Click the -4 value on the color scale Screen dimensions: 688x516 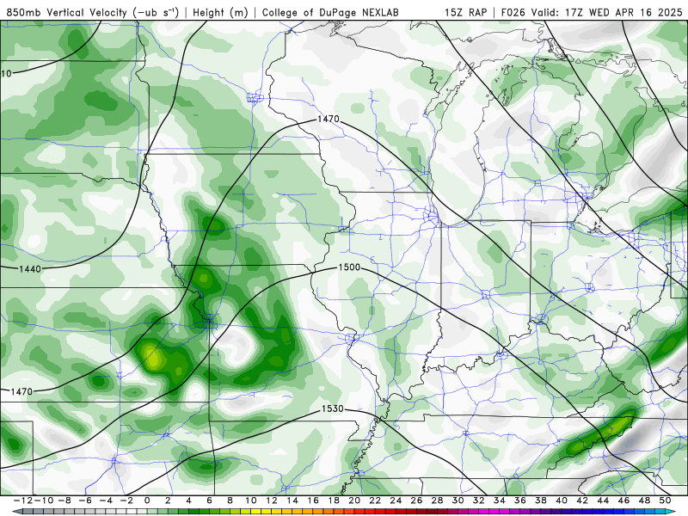106,501
